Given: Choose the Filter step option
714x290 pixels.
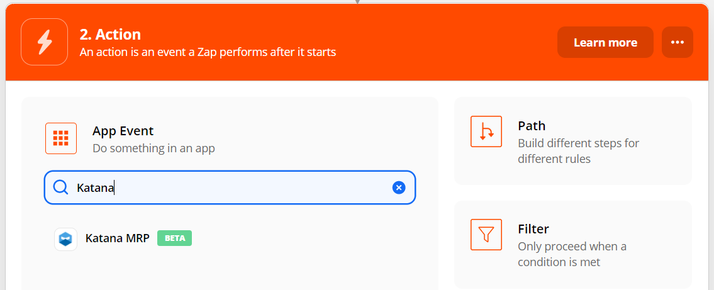Looking at the screenshot, I should point(573,245).
